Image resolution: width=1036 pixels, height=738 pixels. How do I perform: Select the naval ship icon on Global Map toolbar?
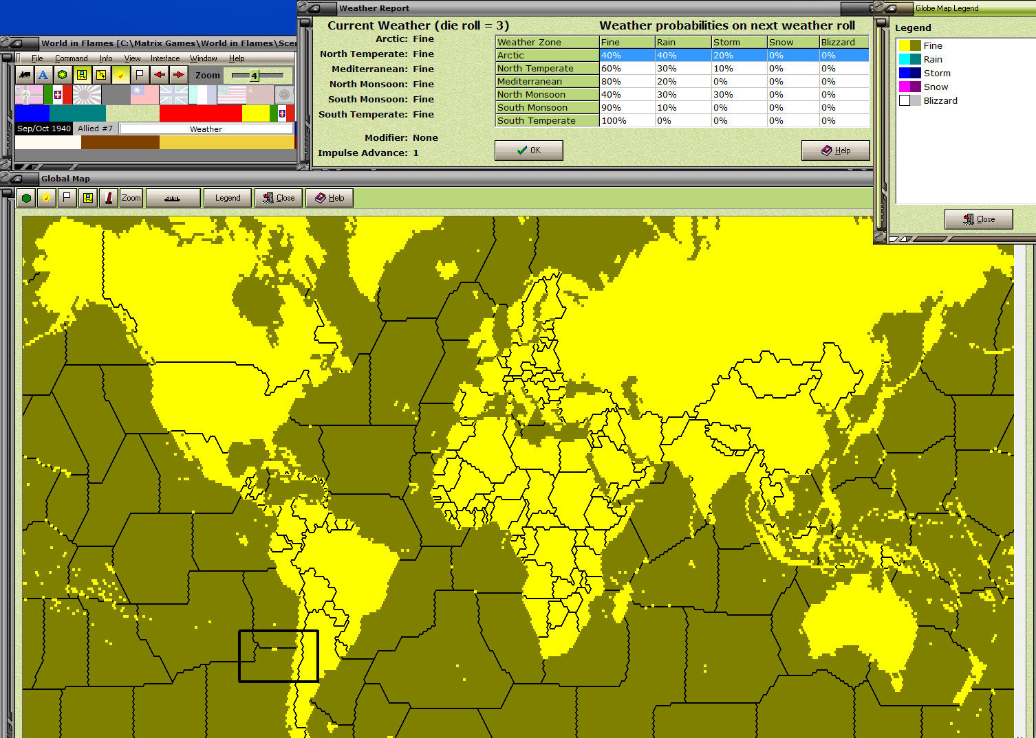[172, 198]
